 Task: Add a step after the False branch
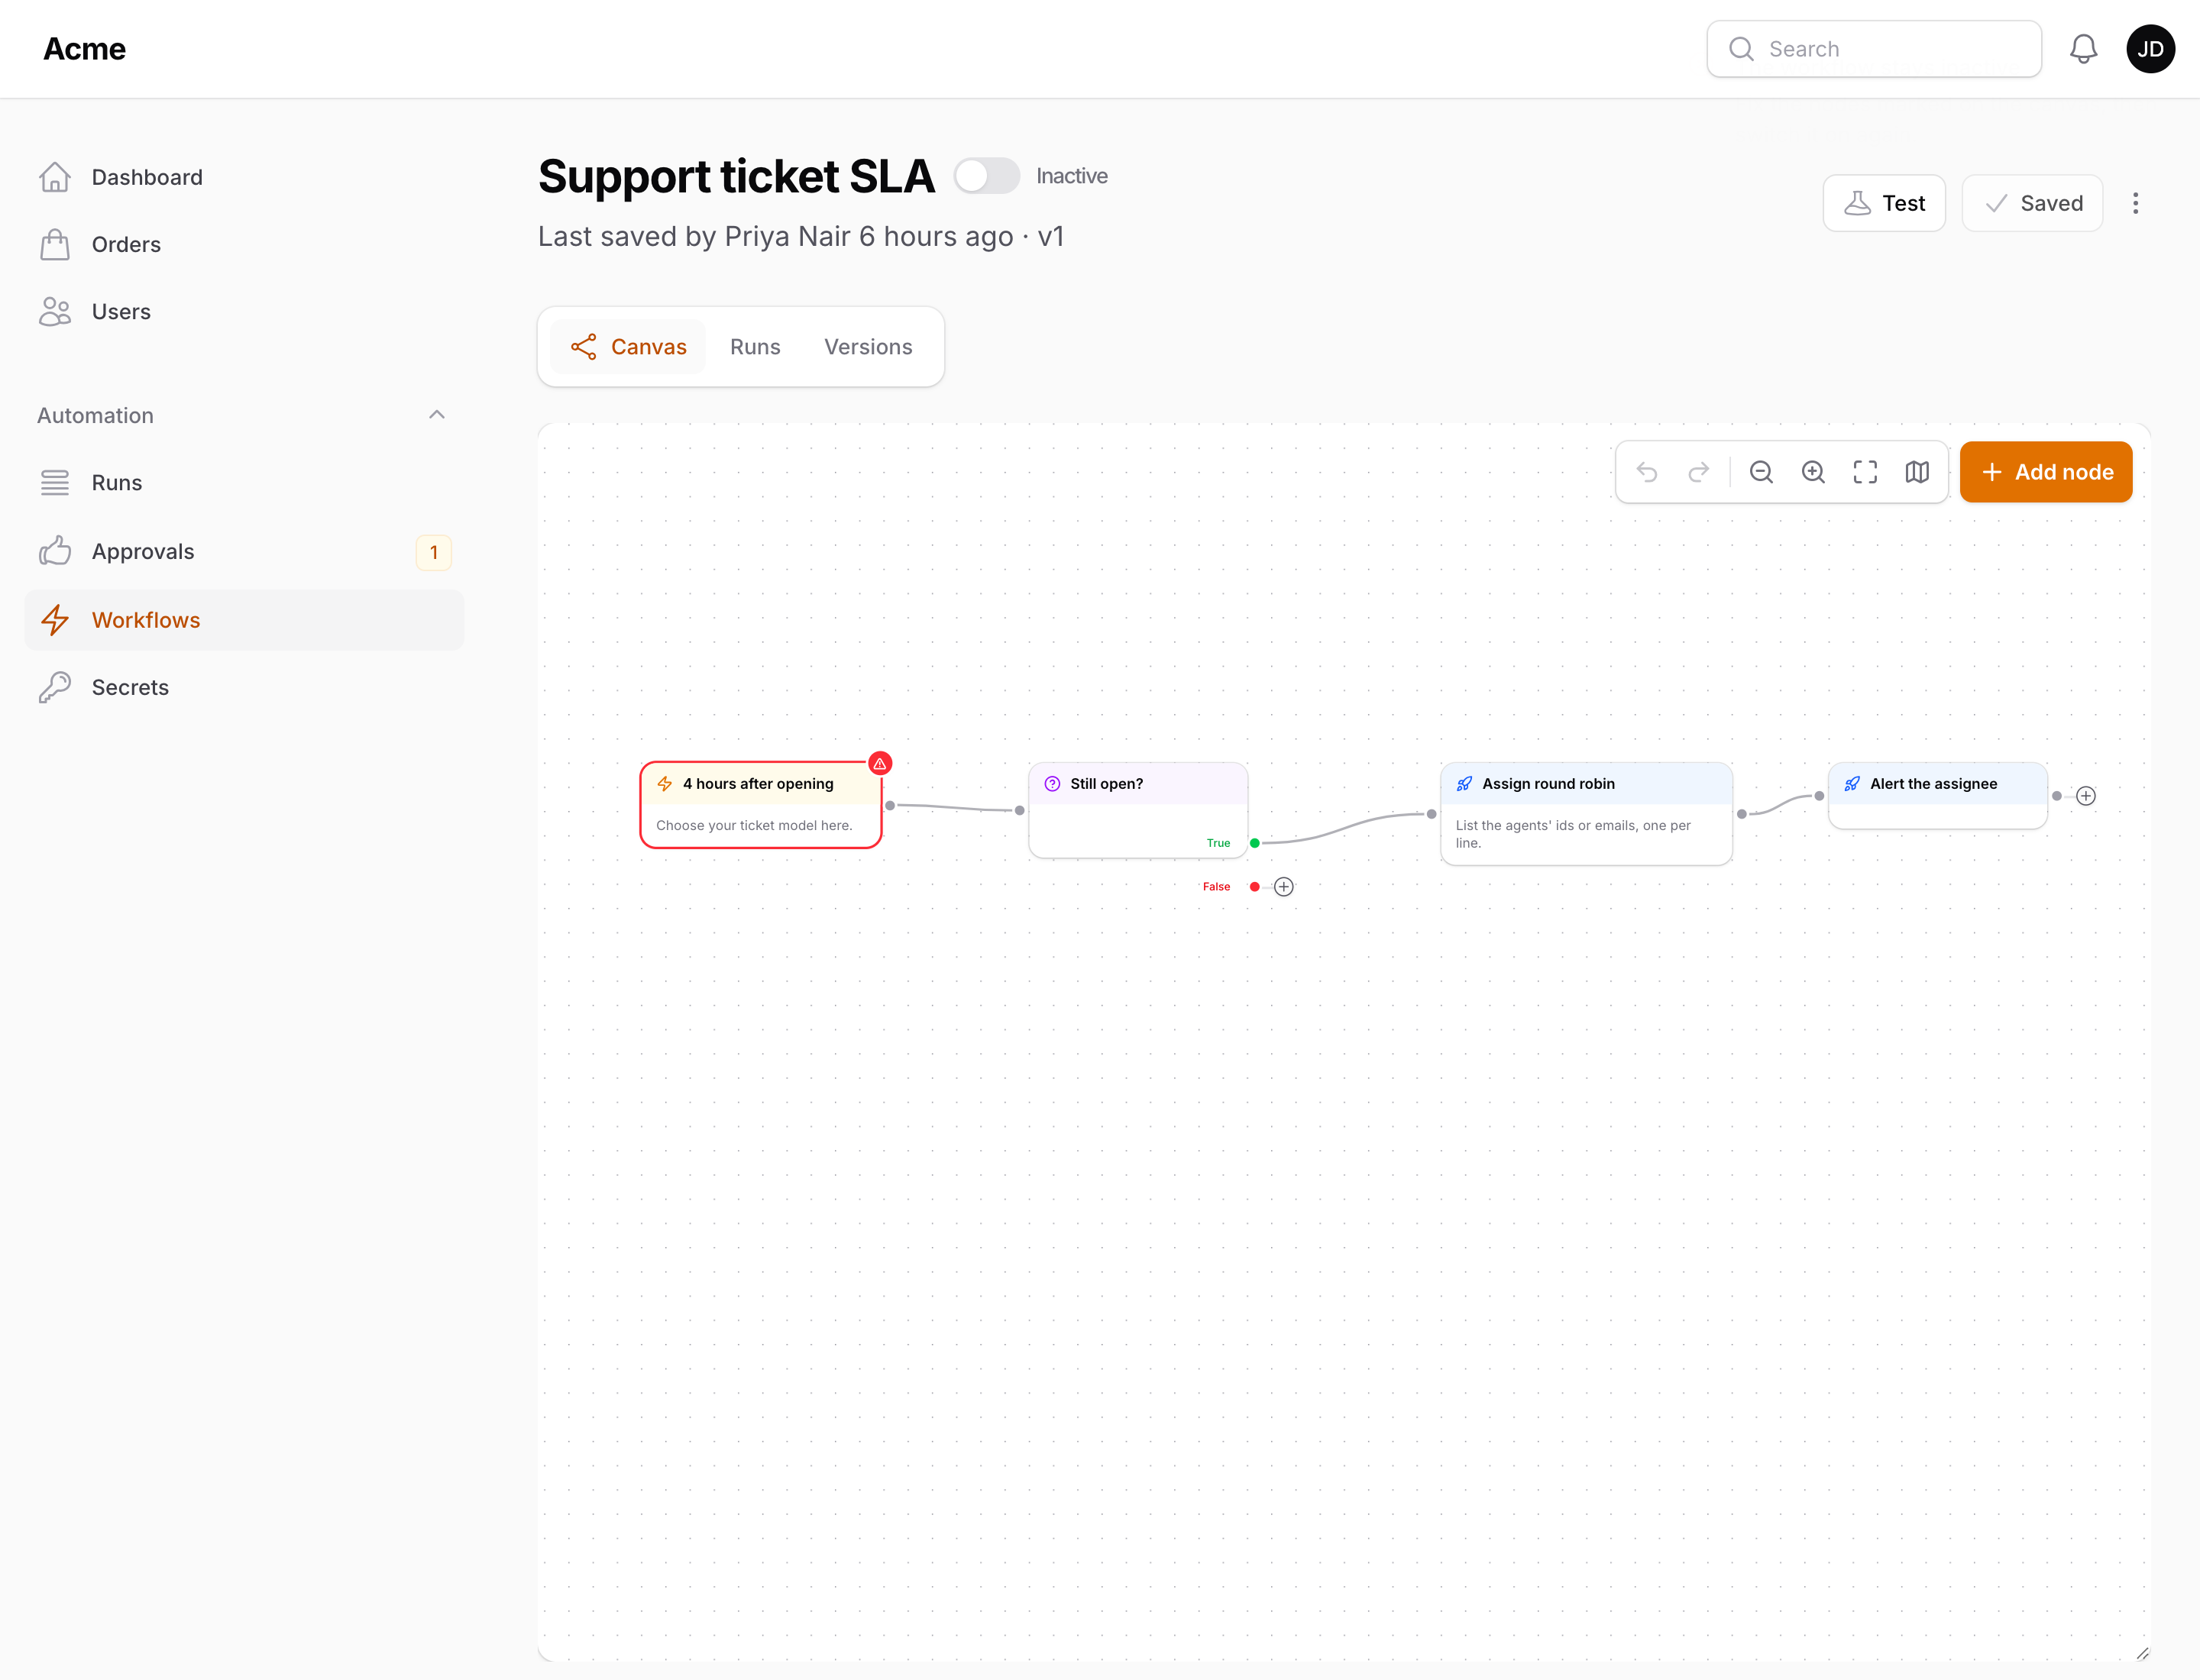1283,887
